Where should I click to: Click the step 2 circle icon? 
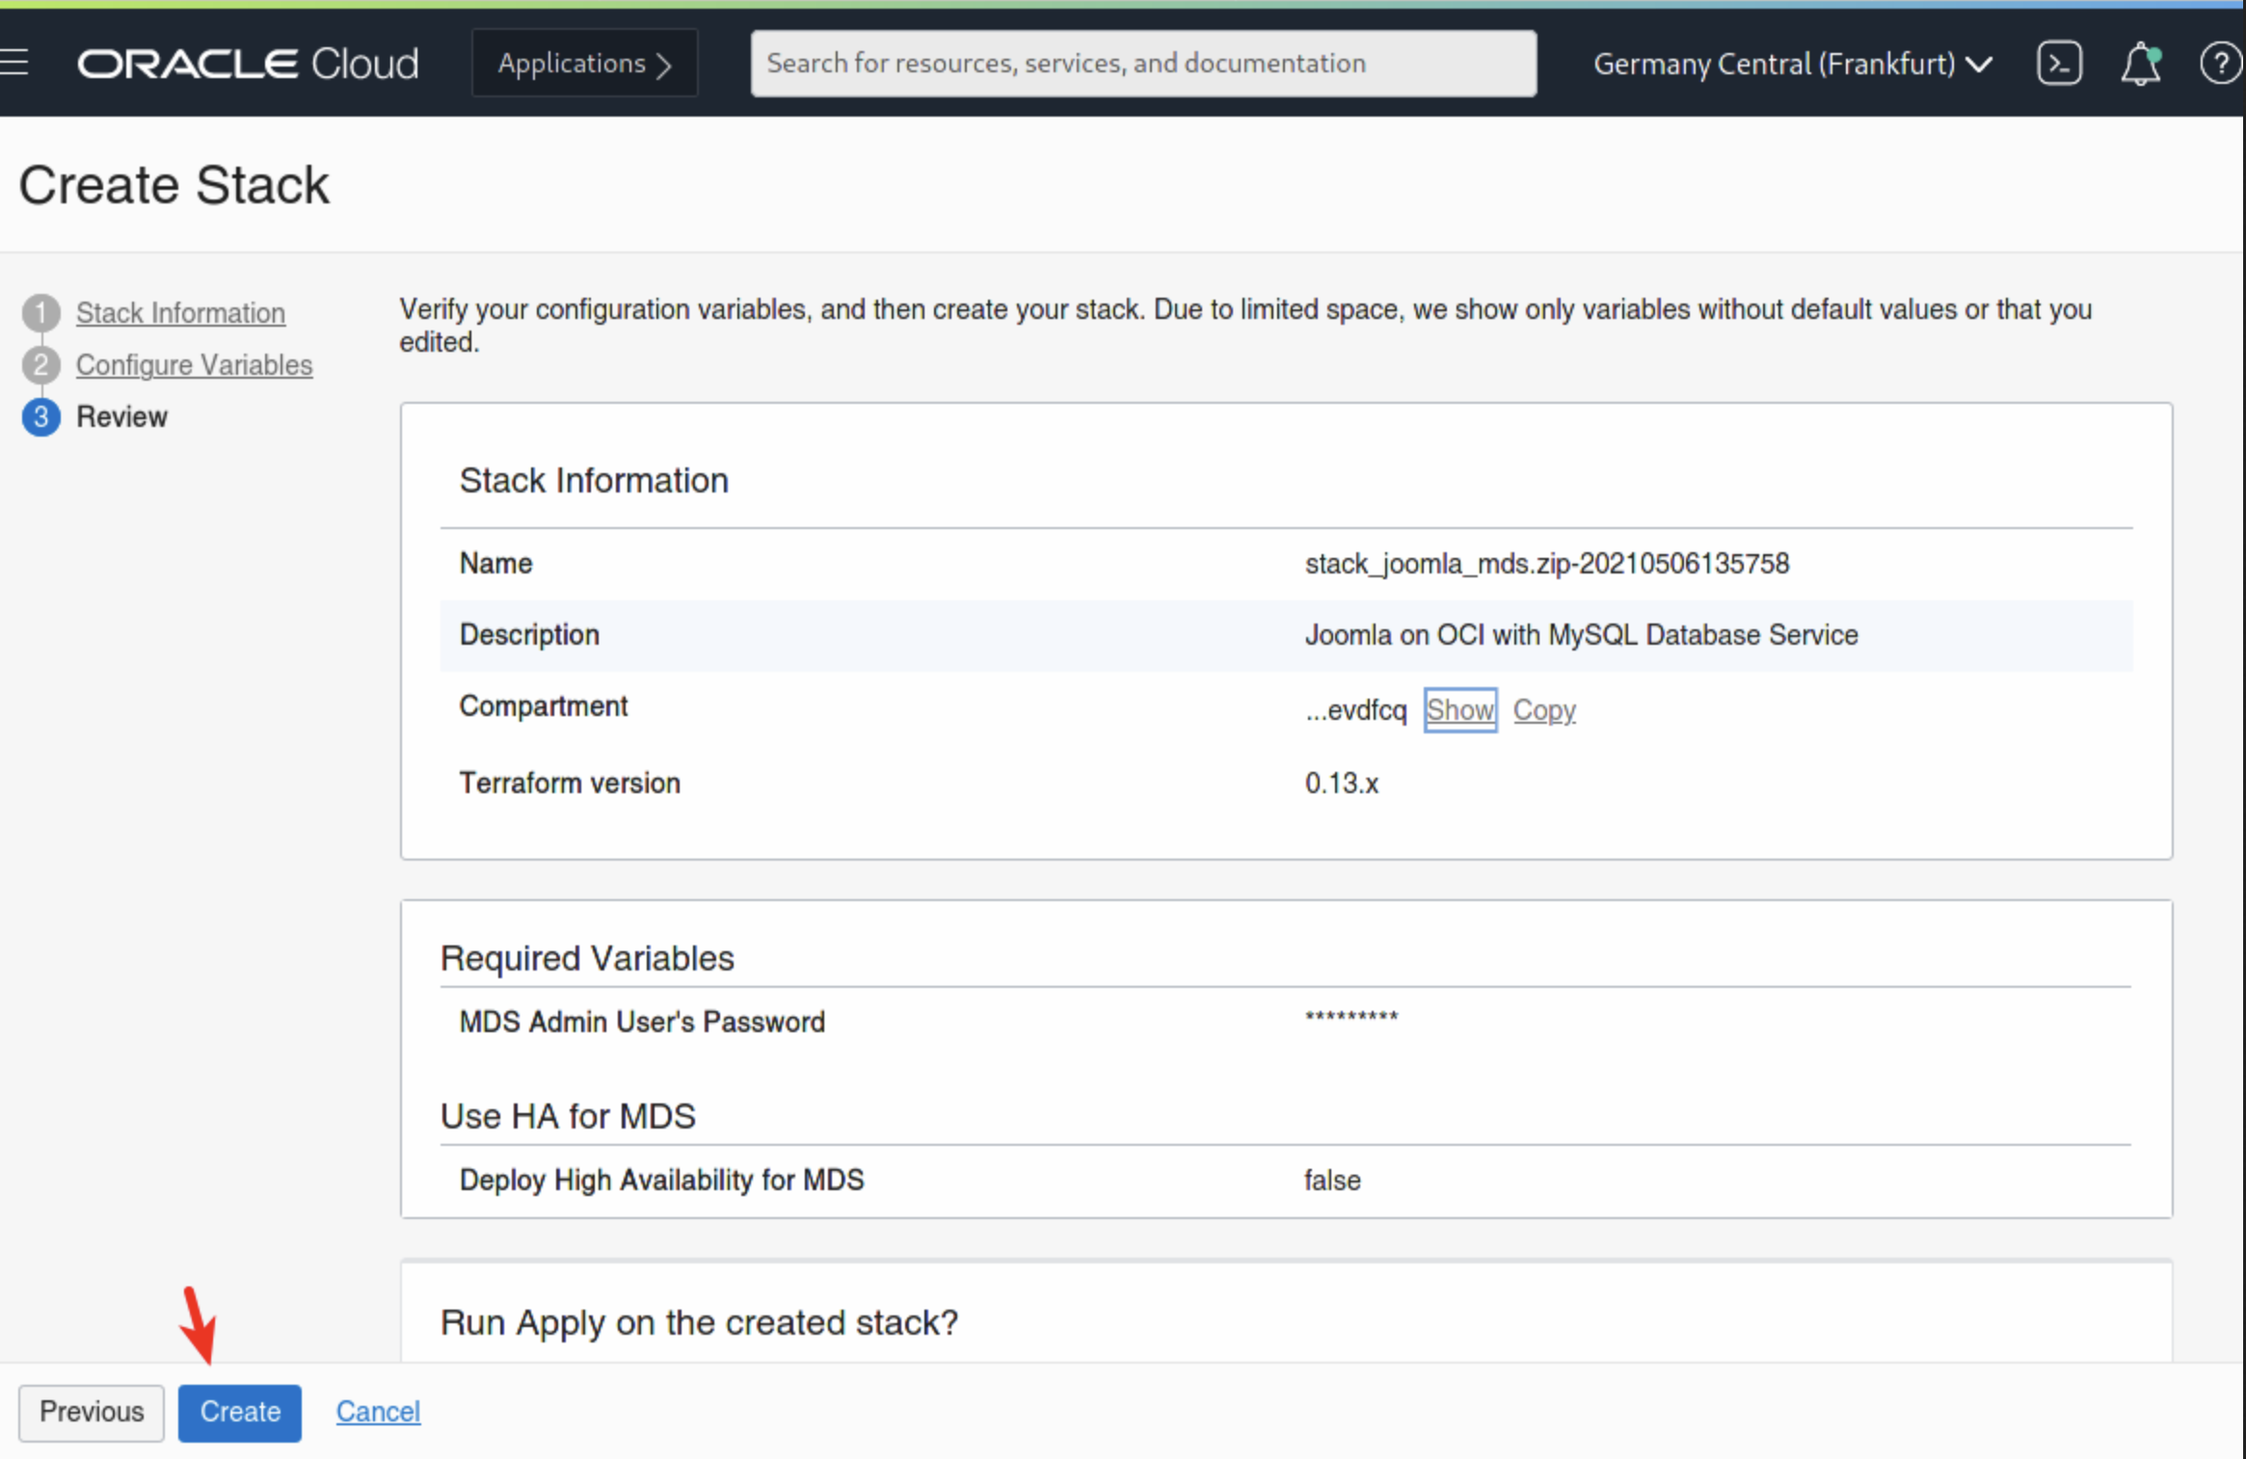pos(40,365)
